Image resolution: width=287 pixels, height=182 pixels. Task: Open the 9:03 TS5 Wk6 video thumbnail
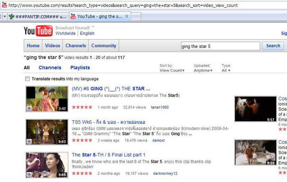coord(47,132)
